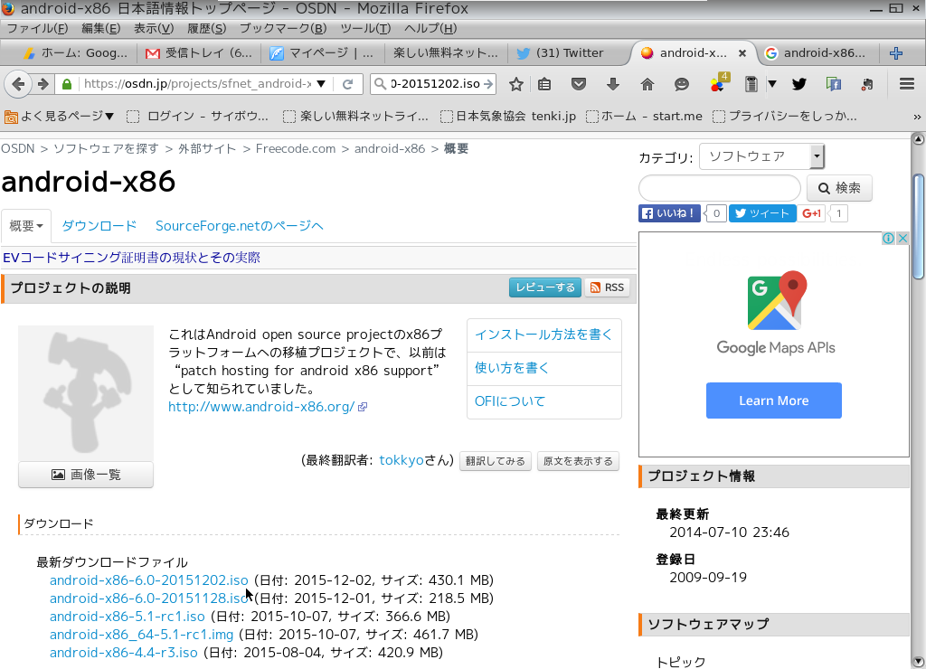The image size is (926, 669).
Task: Click the 原文を表示する button
Action: pyautogui.click(x=578, y=461)
